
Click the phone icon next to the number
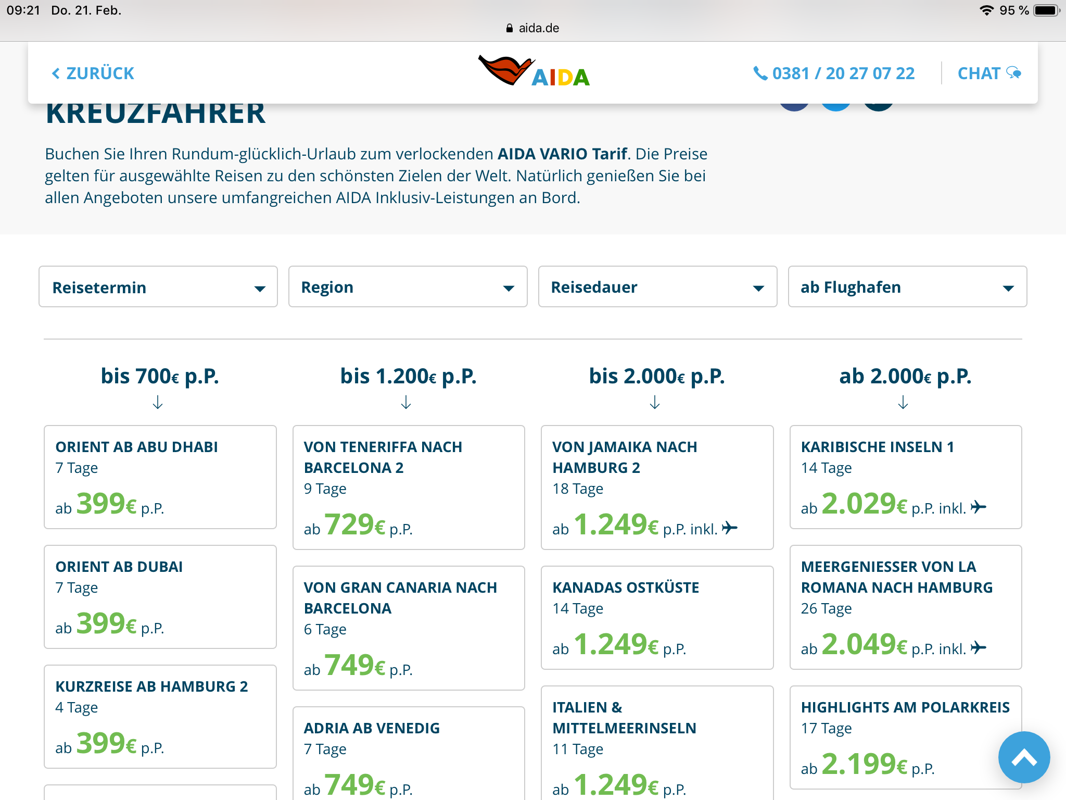tap(760, 73)
